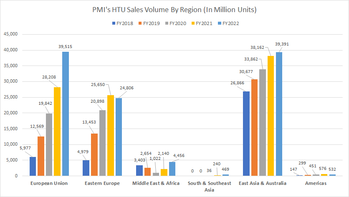Click the 4,456 data label
Viewport: 349px width, 197px height.
(179, 156)
